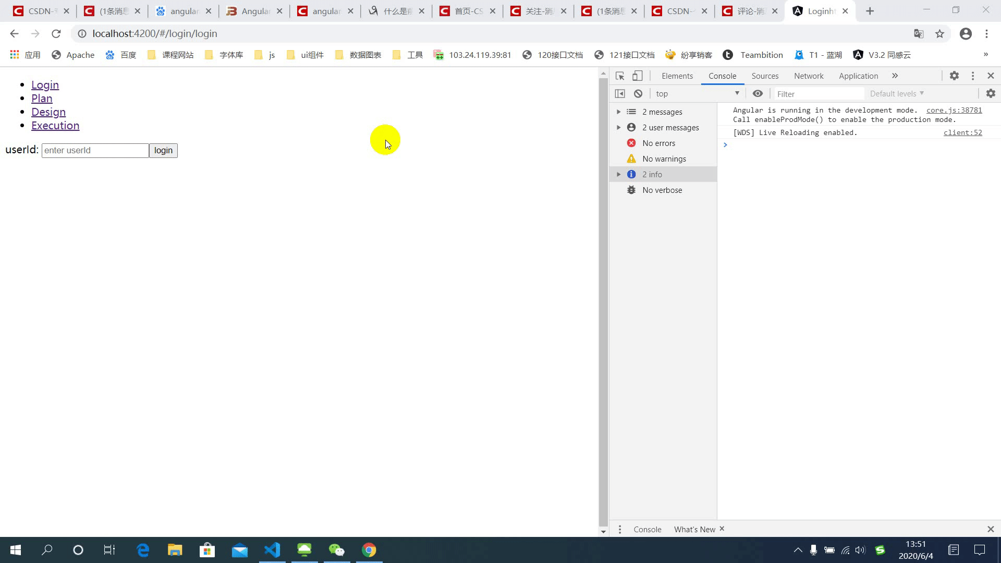Screen dimensions: 1001x563
Task: Click the Design navigation link
Action: coord(48,112)
